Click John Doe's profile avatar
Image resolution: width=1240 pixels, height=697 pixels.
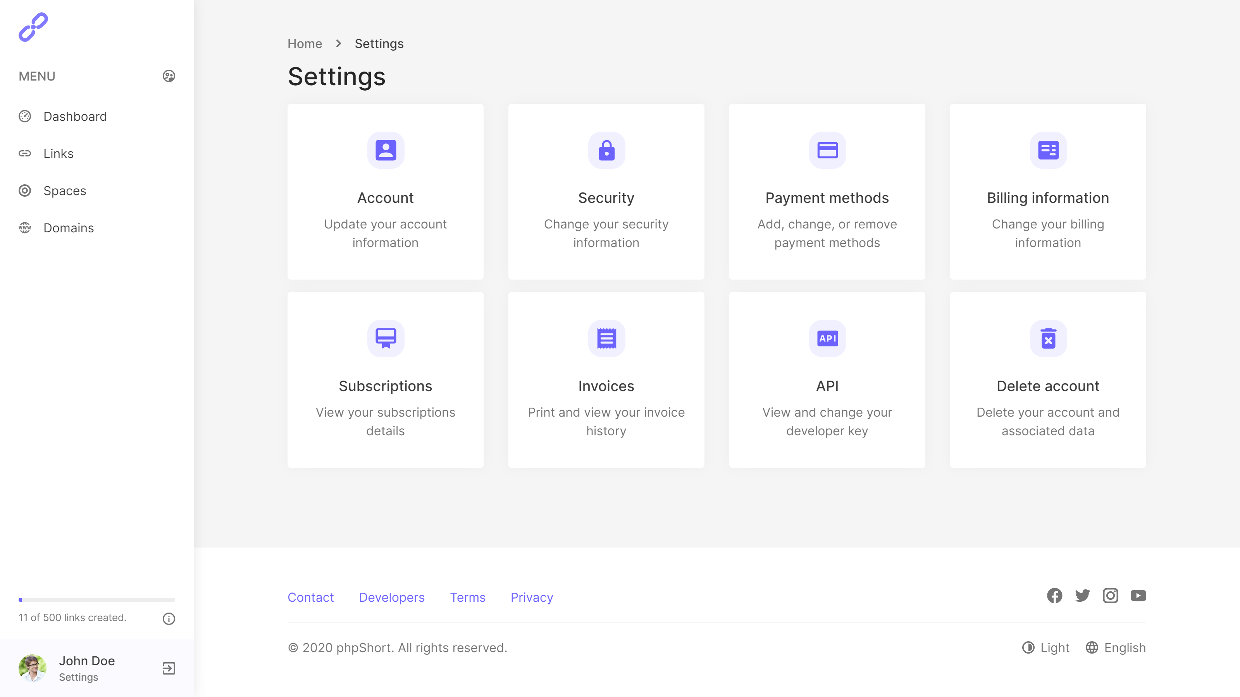pyautogui.click(x=32, y=668)
